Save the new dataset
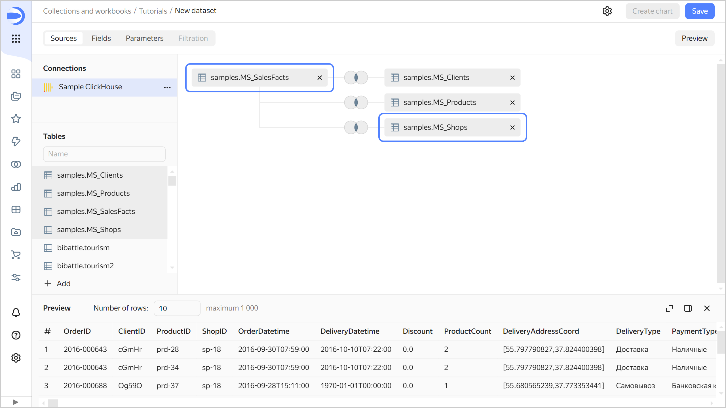The height and width of the screenshot is (408, 726). click(x=699, y=11)
